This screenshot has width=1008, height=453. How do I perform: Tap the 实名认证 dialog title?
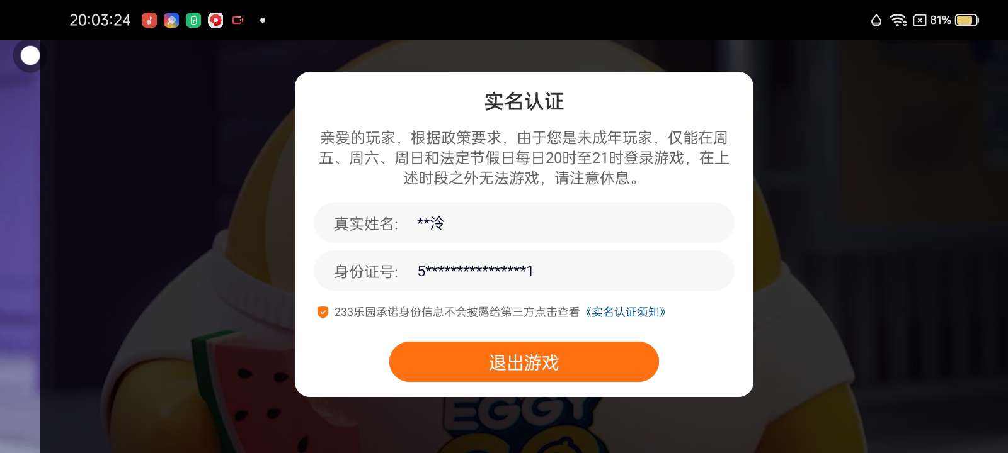pos(524,101)
